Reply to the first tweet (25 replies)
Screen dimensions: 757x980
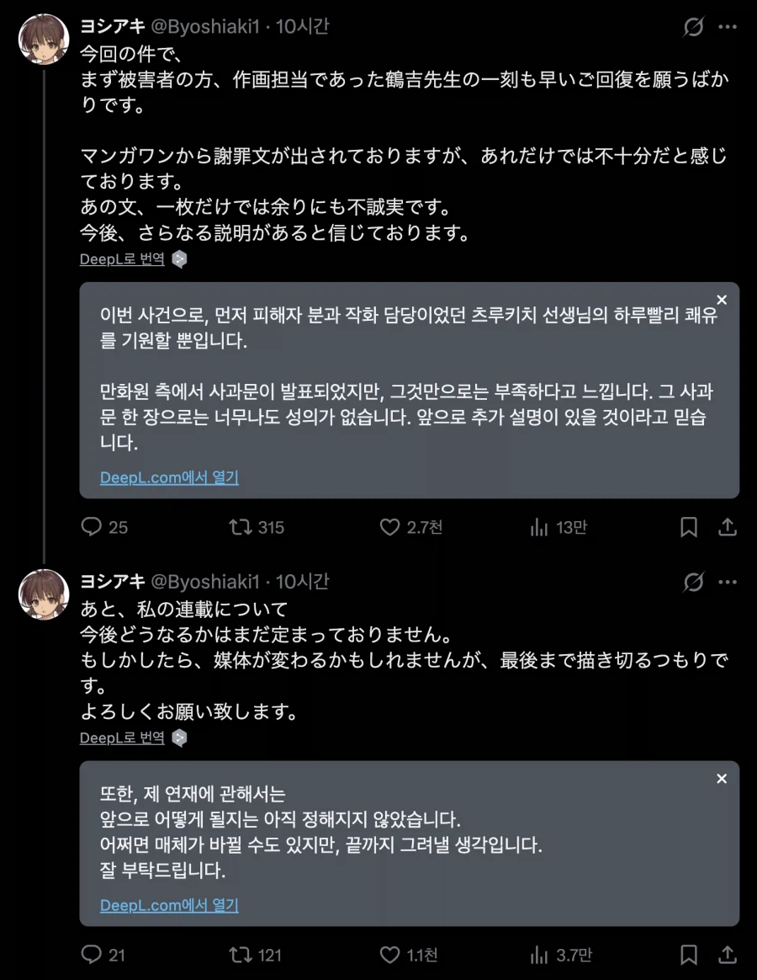(x=91, y=527)
